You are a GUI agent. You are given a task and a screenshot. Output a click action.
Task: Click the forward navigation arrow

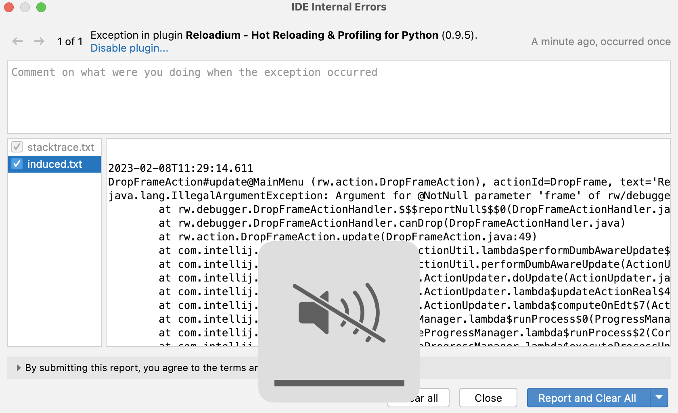pos(39,41)
